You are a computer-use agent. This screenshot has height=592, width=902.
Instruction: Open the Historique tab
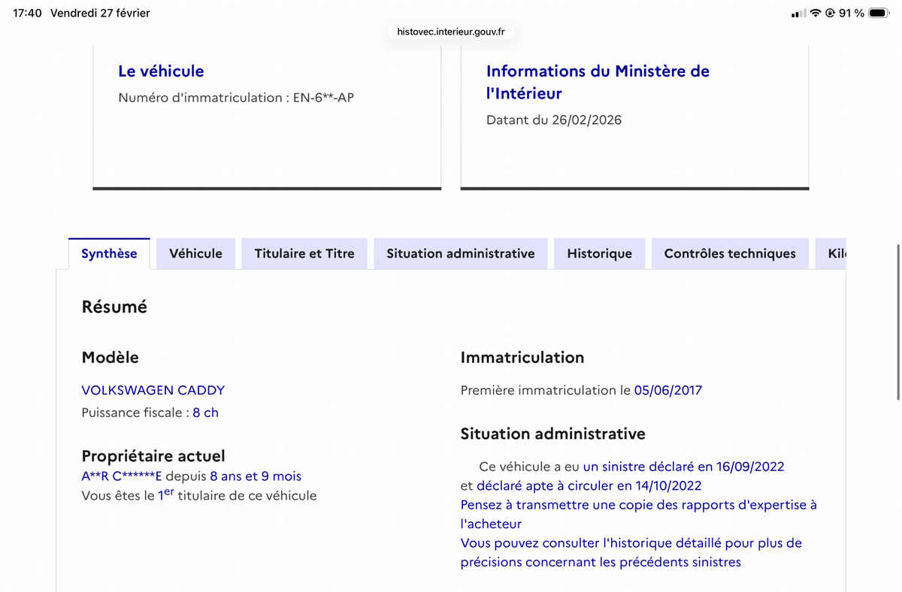click(599, 254)
